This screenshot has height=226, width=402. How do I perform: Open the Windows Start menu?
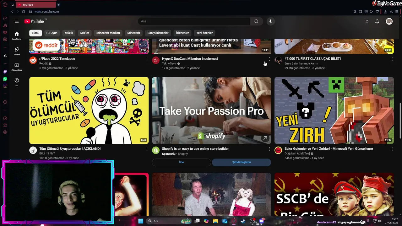coord(141,221)
